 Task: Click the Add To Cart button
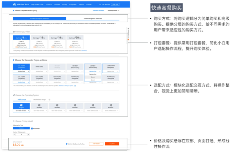point(96,144)
